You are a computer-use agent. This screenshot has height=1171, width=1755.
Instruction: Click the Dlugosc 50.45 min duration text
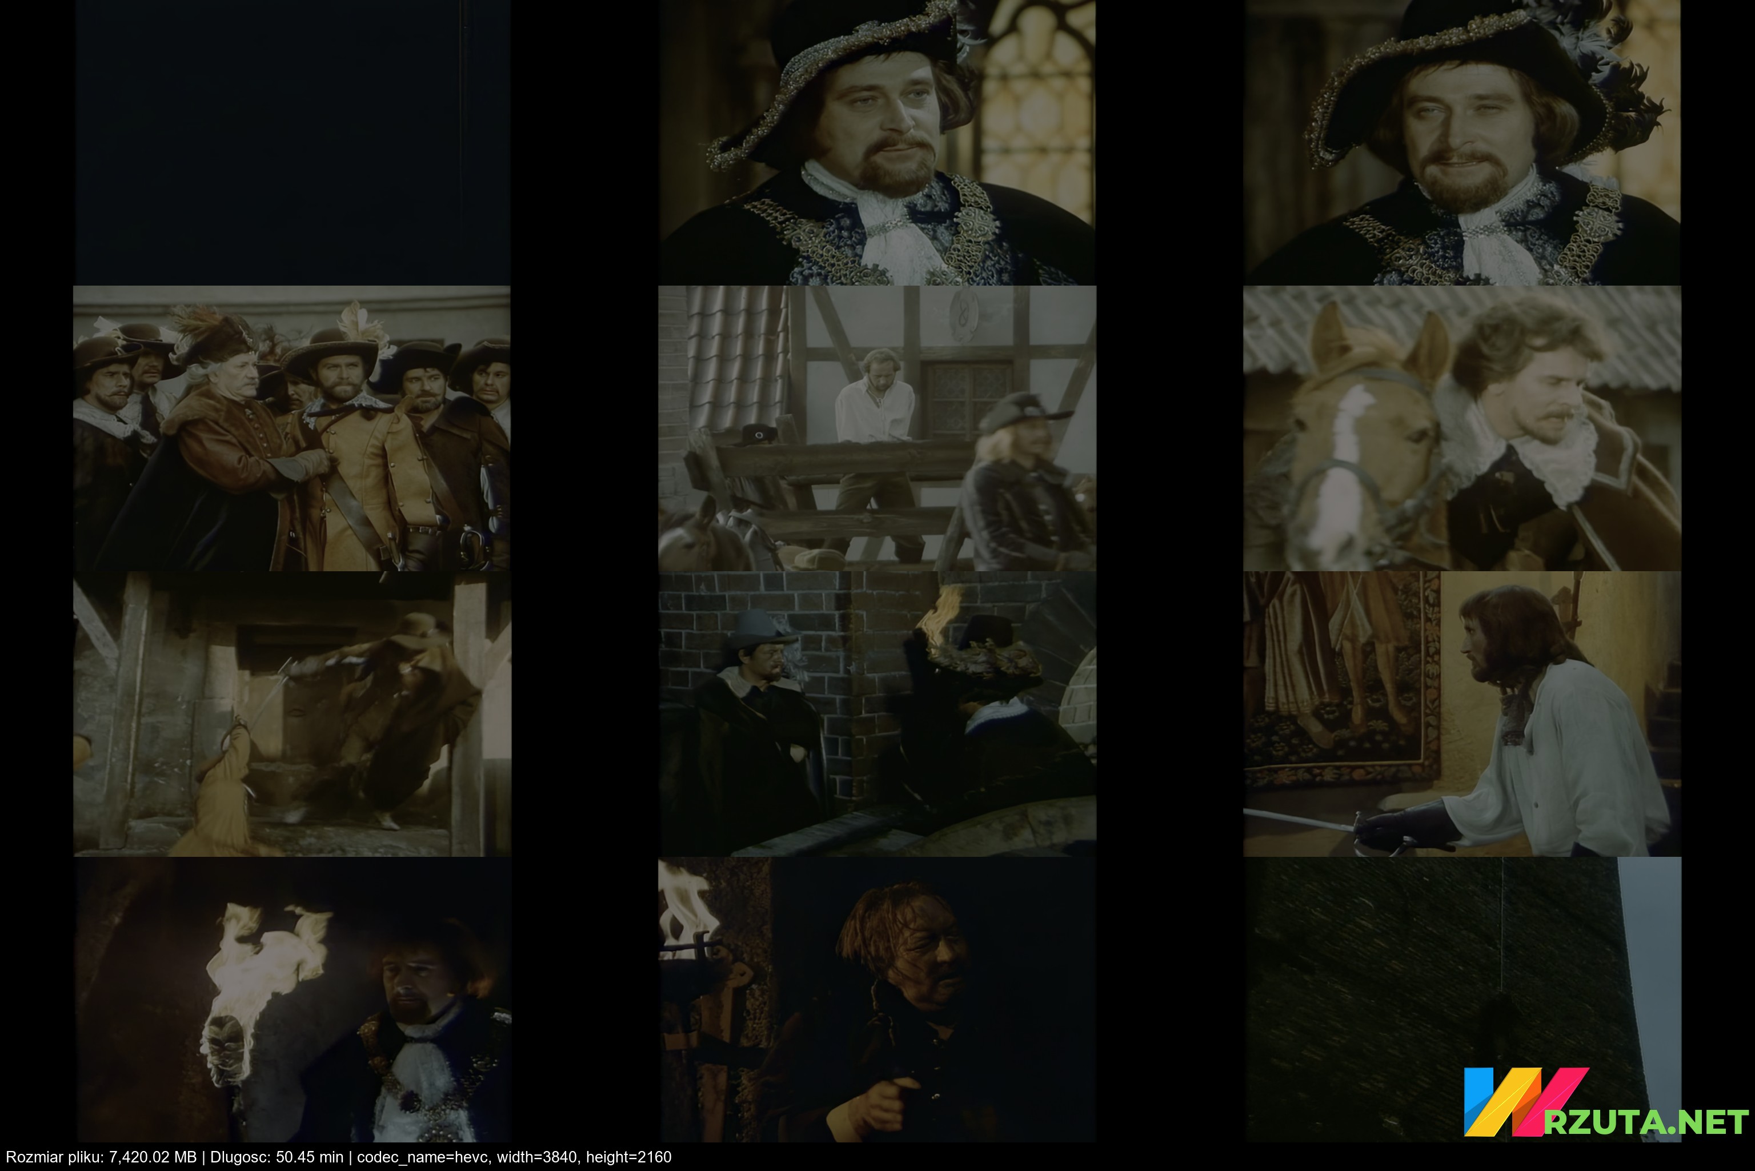point(277,1157)
